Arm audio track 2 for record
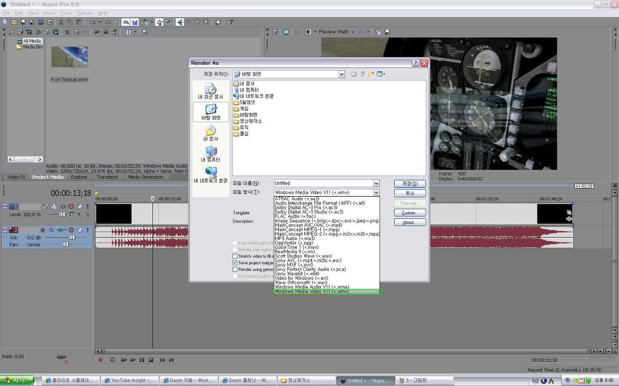 (x=43, y=230)
